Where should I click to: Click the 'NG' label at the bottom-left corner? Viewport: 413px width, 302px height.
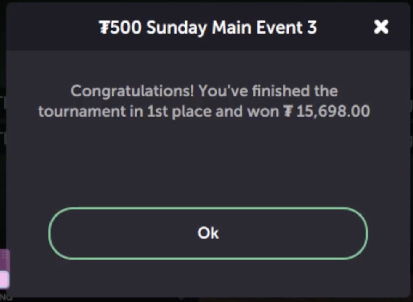[6, 297]
